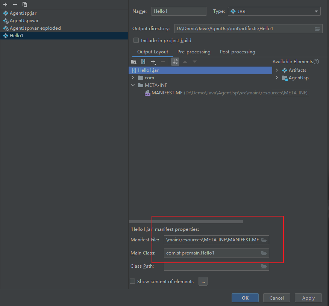This screenshot has height=306, width=329.
Task: Click the Remove artifact minus icon
Action: click(x=15, y=5)
